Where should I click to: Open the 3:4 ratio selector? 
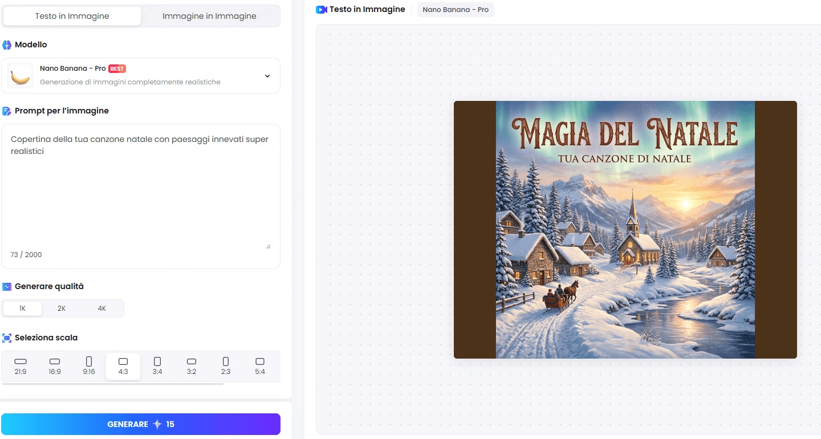(x=157, y=365)
